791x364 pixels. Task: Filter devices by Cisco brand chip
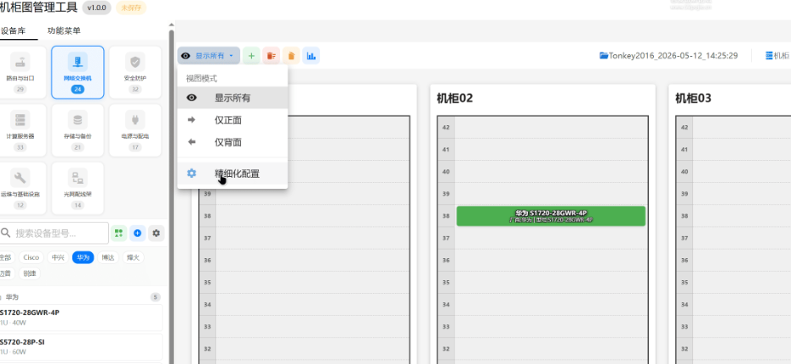[x=31, y=257]
